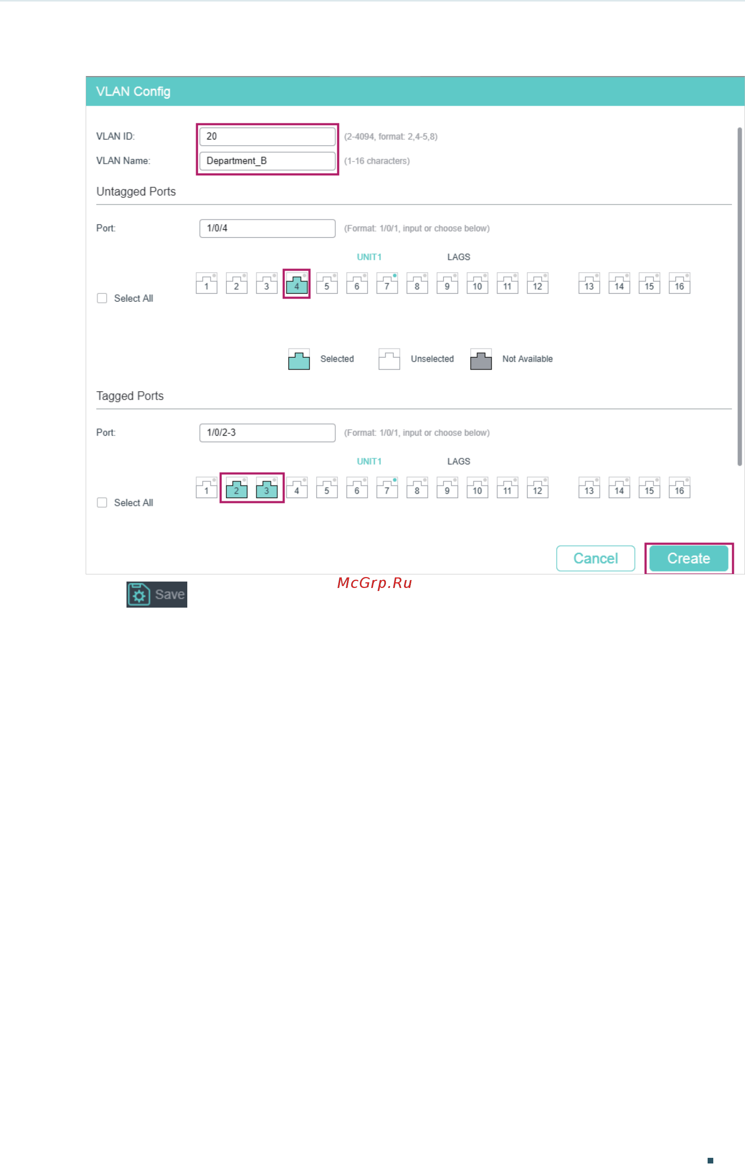
Task: Select LAG 16 under Tagged Ports
Action: tap(679, 487)
